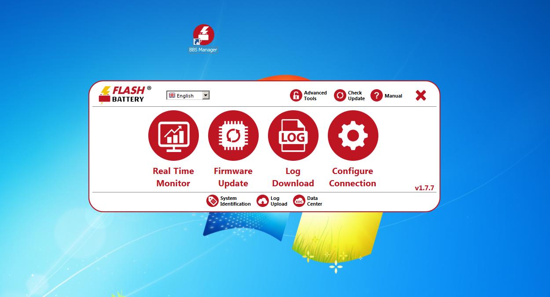Open the Manual question mark icon
Image resolution: width=550 pixels, height=297 pixels.
tap(377, 95)
